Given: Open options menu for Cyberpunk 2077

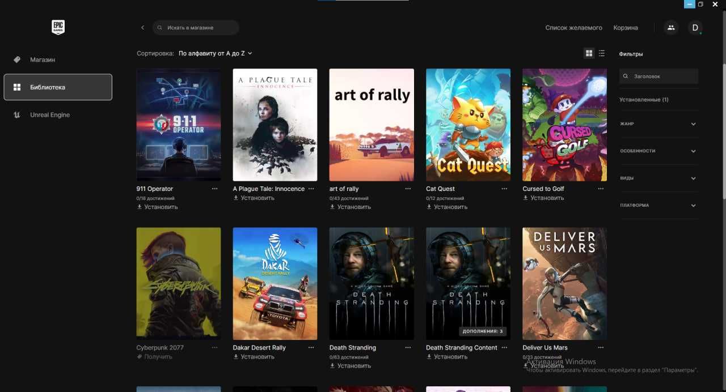Looking at the screenshot, I should [215, 347].
